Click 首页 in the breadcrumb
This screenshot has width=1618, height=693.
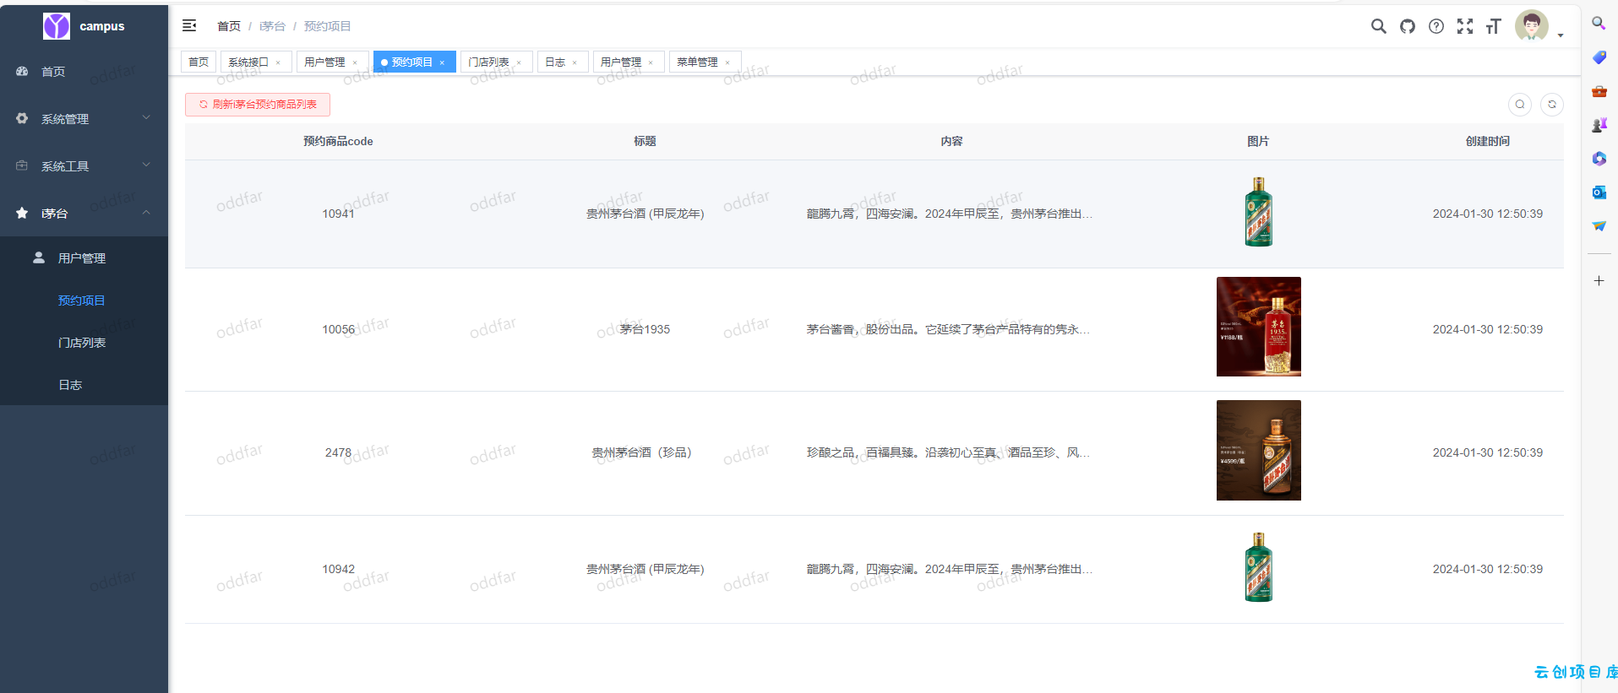pos(229,26)
